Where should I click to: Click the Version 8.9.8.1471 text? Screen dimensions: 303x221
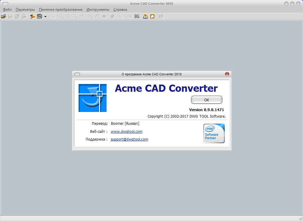pyautogui.click(x=207, y=110)
